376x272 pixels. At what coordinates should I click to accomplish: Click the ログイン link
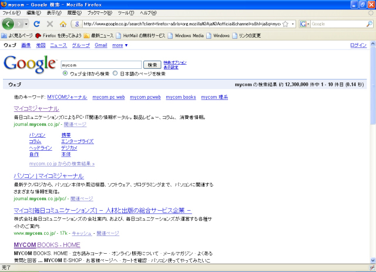(358, 45)
